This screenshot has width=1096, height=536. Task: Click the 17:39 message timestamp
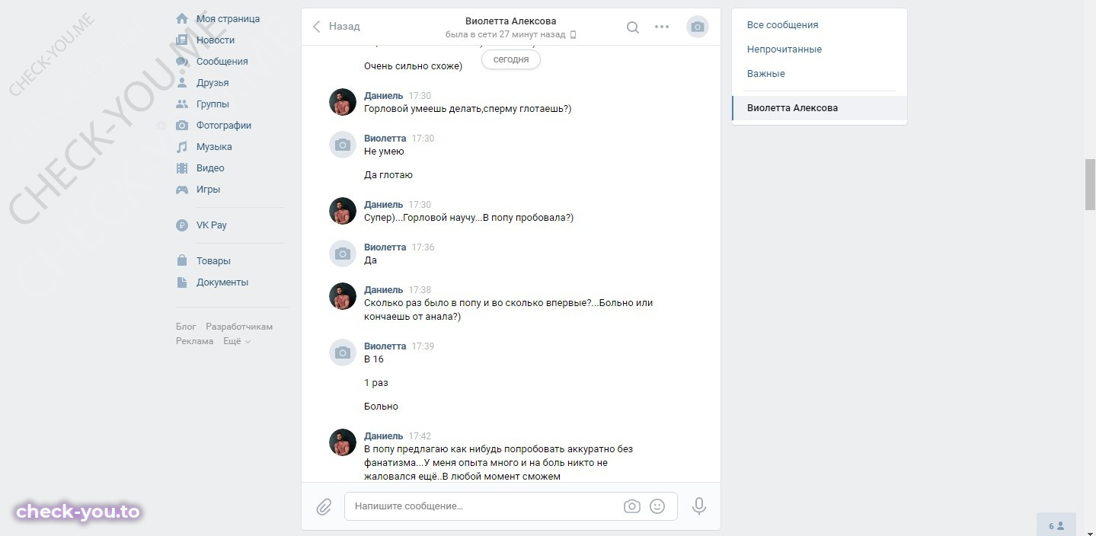[423, 346]
